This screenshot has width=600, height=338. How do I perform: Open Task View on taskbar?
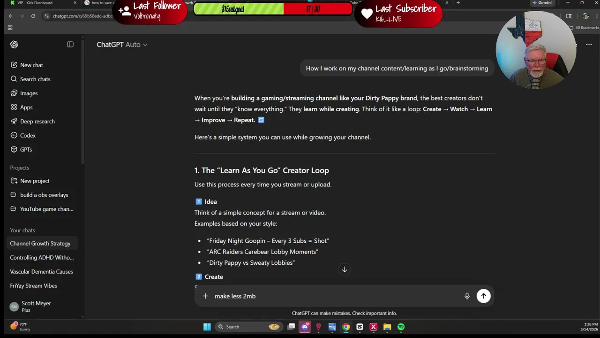(x=291, y=327)
